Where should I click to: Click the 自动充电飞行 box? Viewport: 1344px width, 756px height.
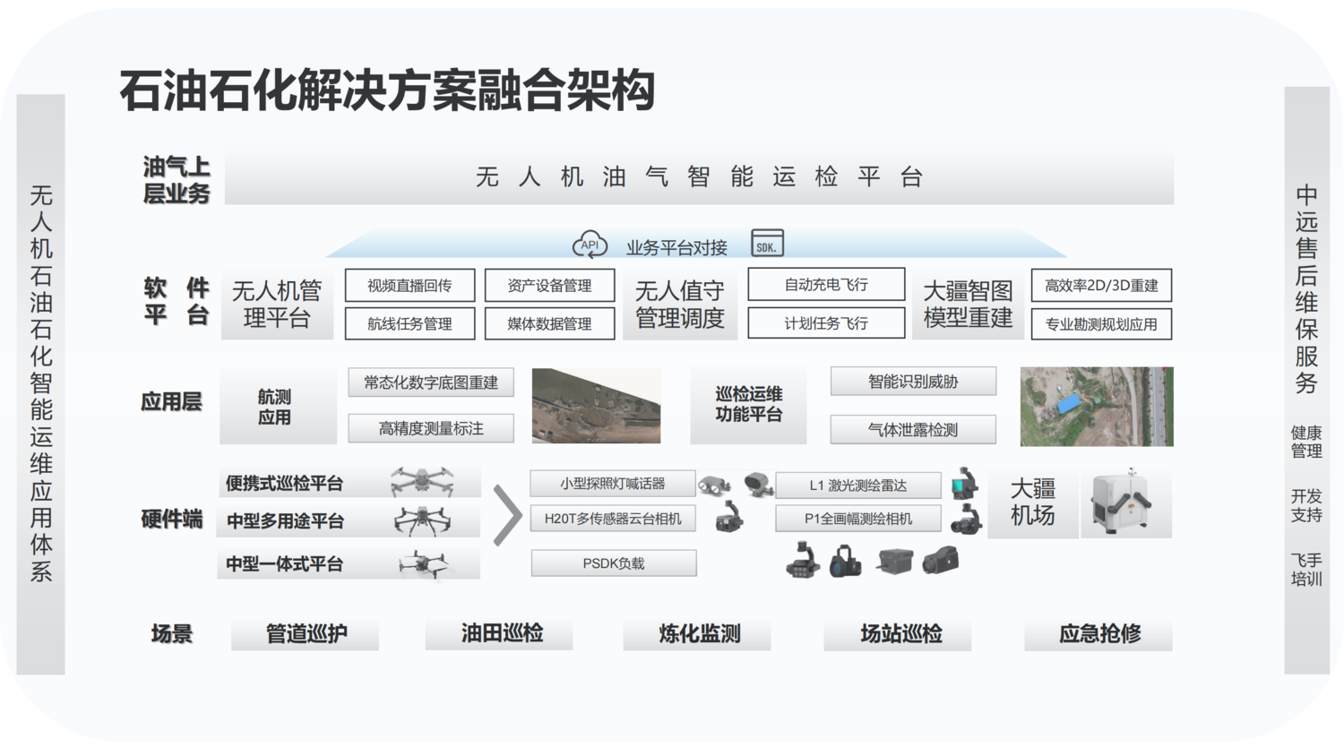click(x=825, y=285)
